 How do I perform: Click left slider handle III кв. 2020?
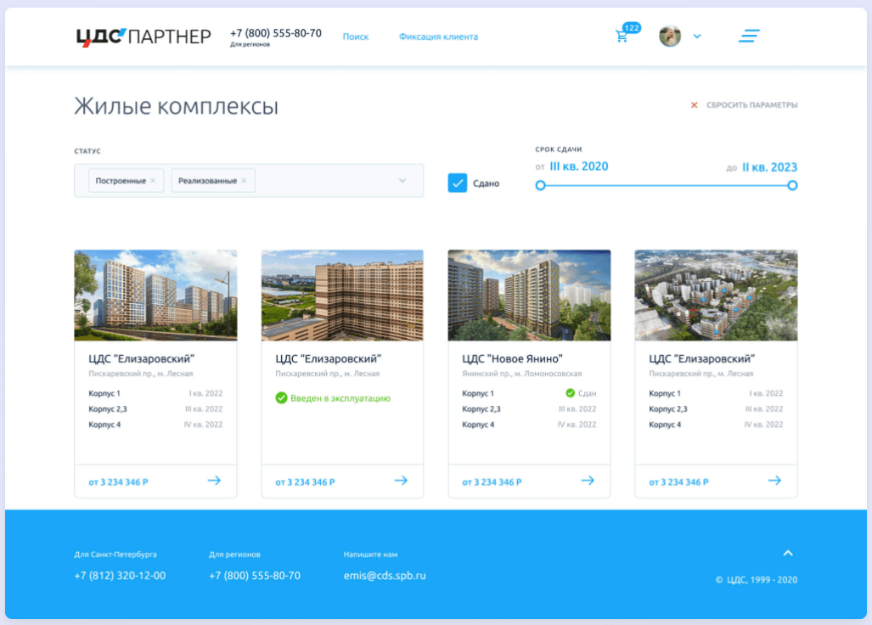540,185
